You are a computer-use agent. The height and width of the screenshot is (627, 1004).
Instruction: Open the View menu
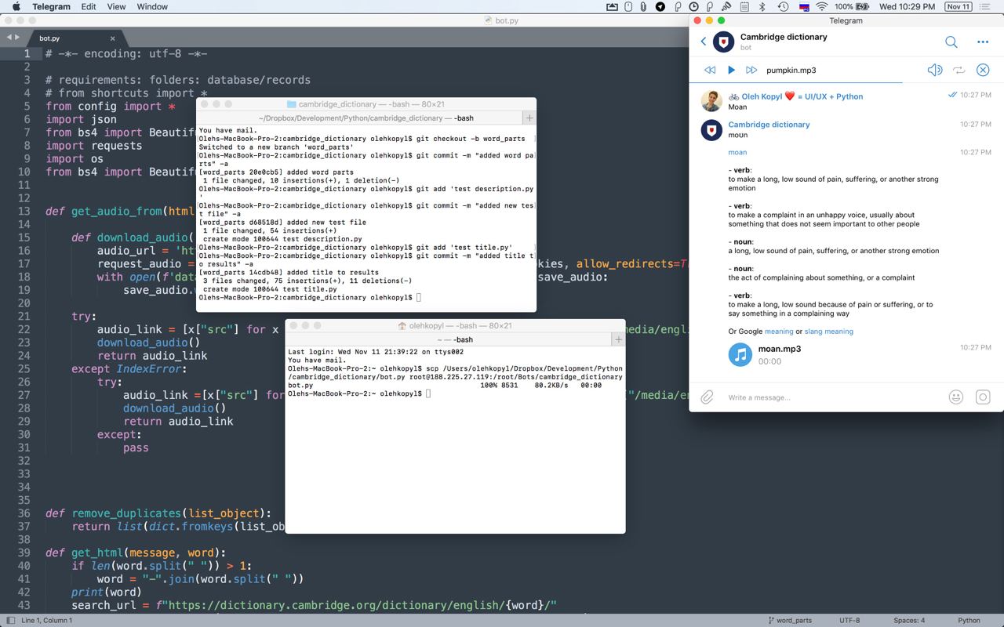116,7
